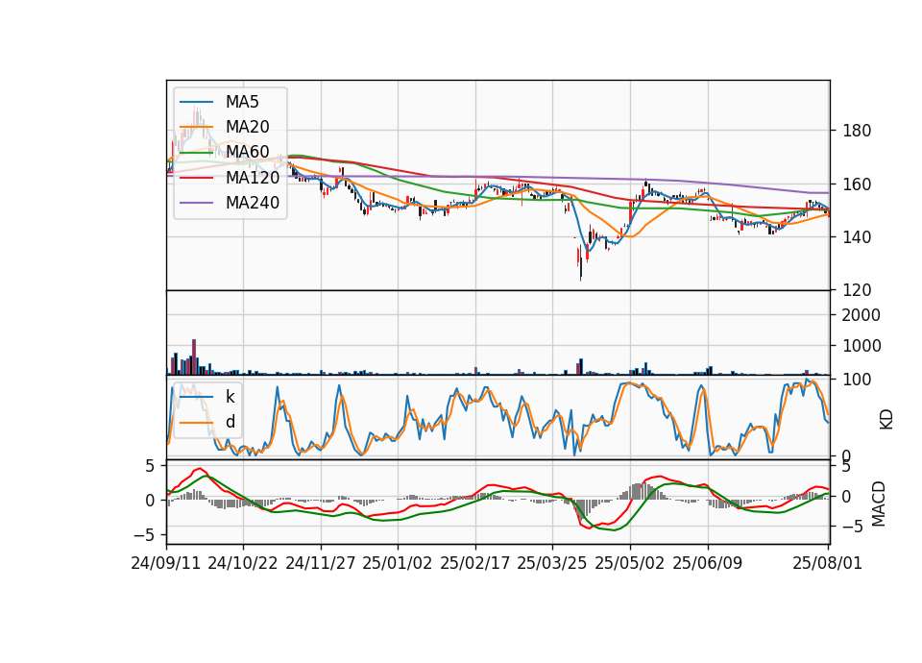
Task: Click the KD axis title
Action: [x=886, y=419]
